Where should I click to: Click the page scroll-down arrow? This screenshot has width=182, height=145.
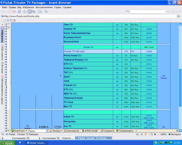click(180, 131)
